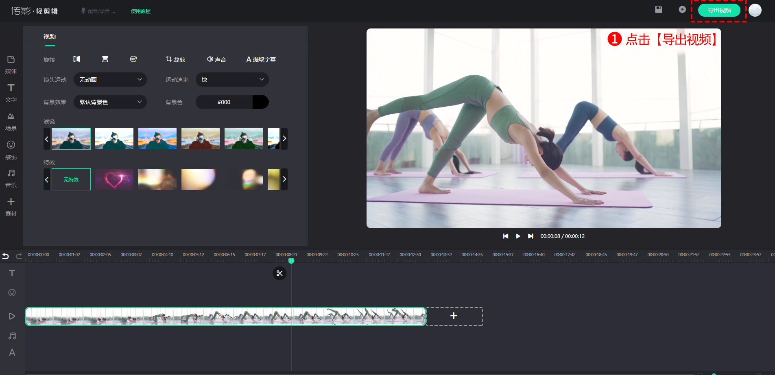Select the fourth warm filter thumbnail

(x=201, y=139)
